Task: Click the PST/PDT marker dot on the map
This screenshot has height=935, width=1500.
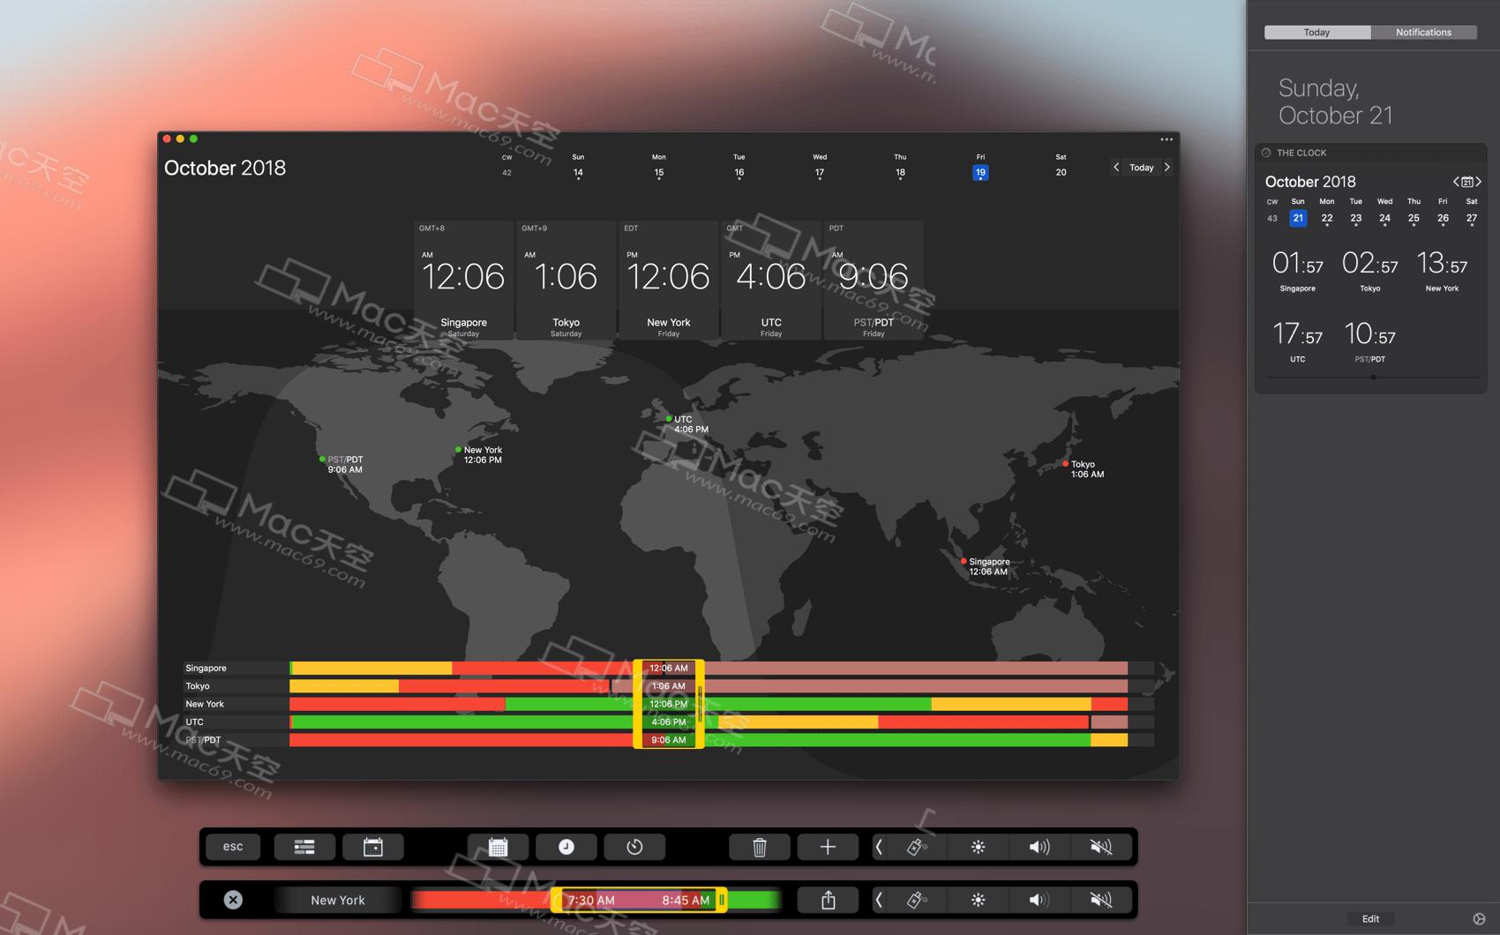Action: 322,459
